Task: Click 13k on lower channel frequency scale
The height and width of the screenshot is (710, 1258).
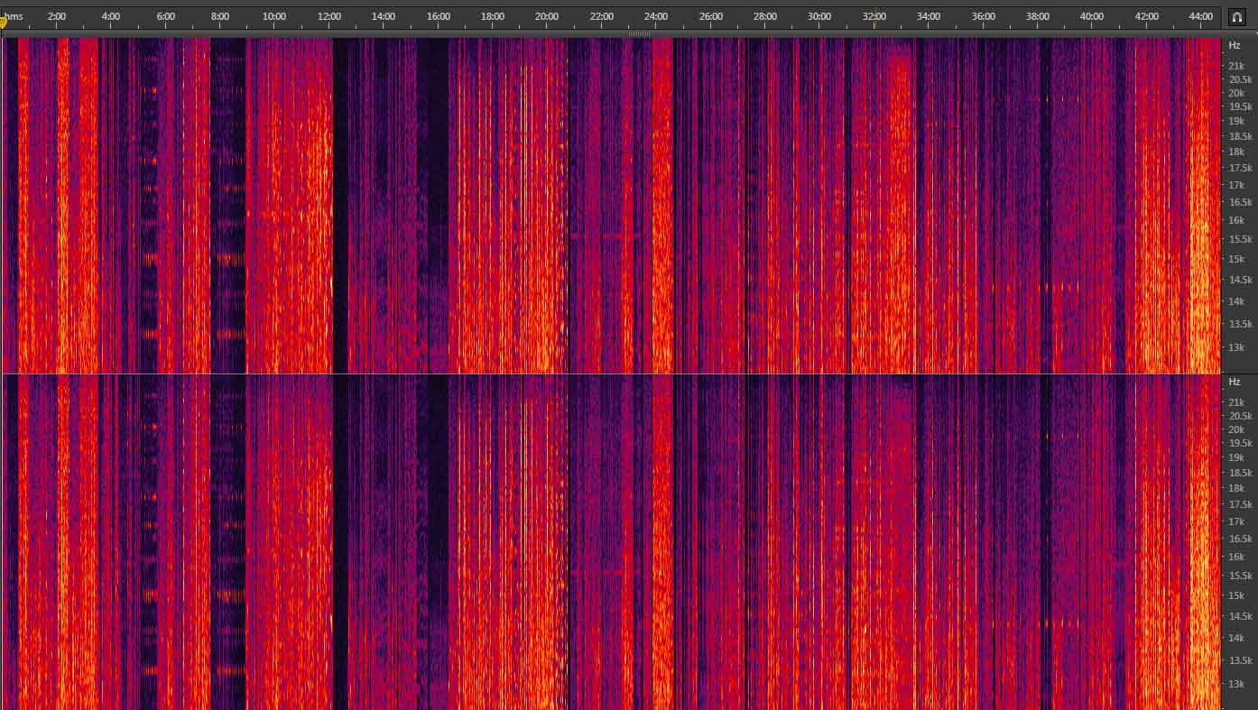Action: tap(1236, 684)
